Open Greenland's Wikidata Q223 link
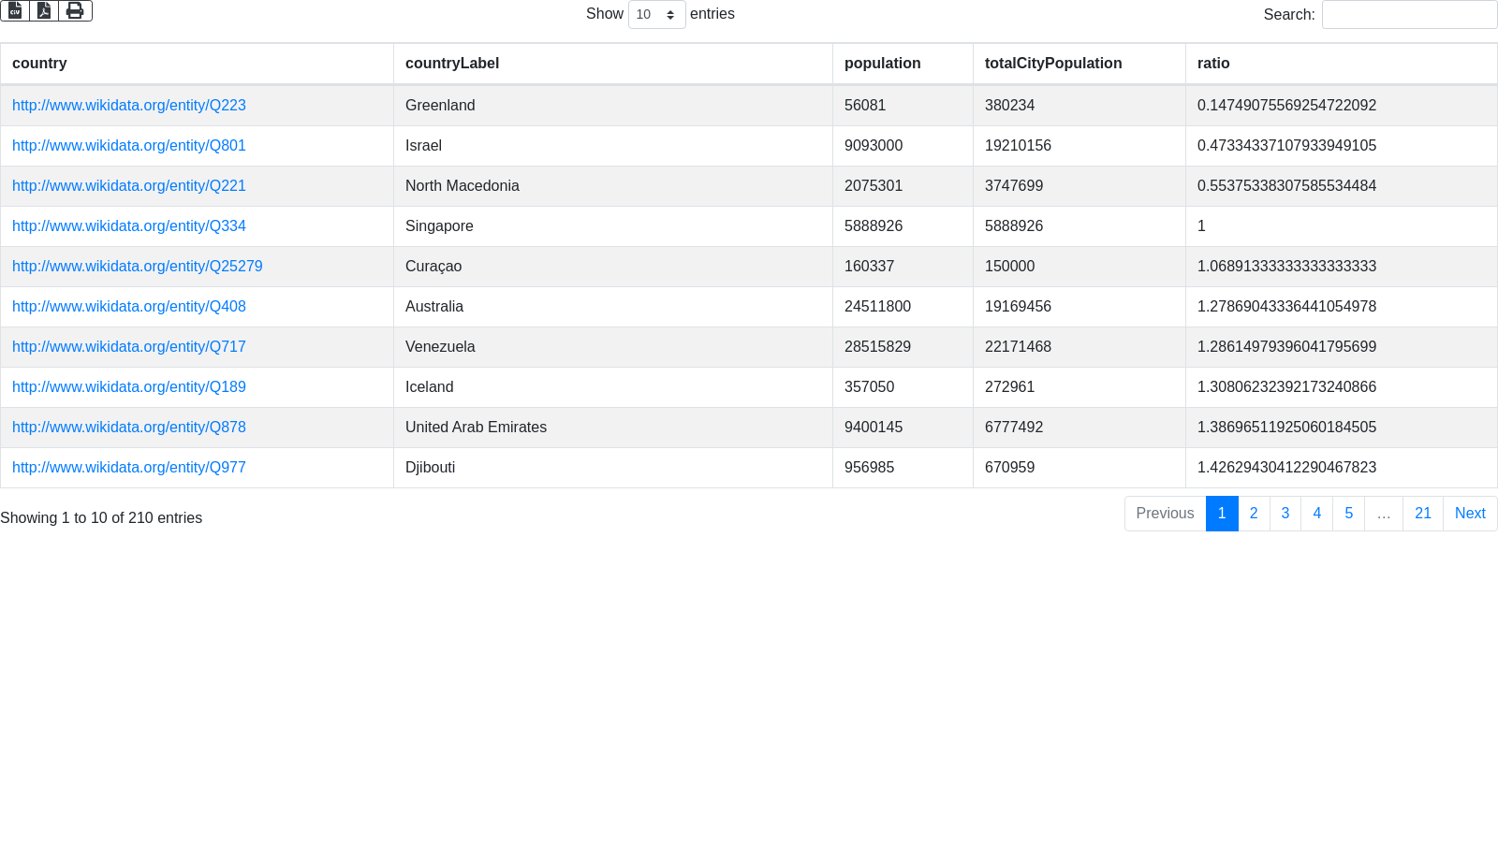Screen dimensions: 1498x842 (129, 106)
